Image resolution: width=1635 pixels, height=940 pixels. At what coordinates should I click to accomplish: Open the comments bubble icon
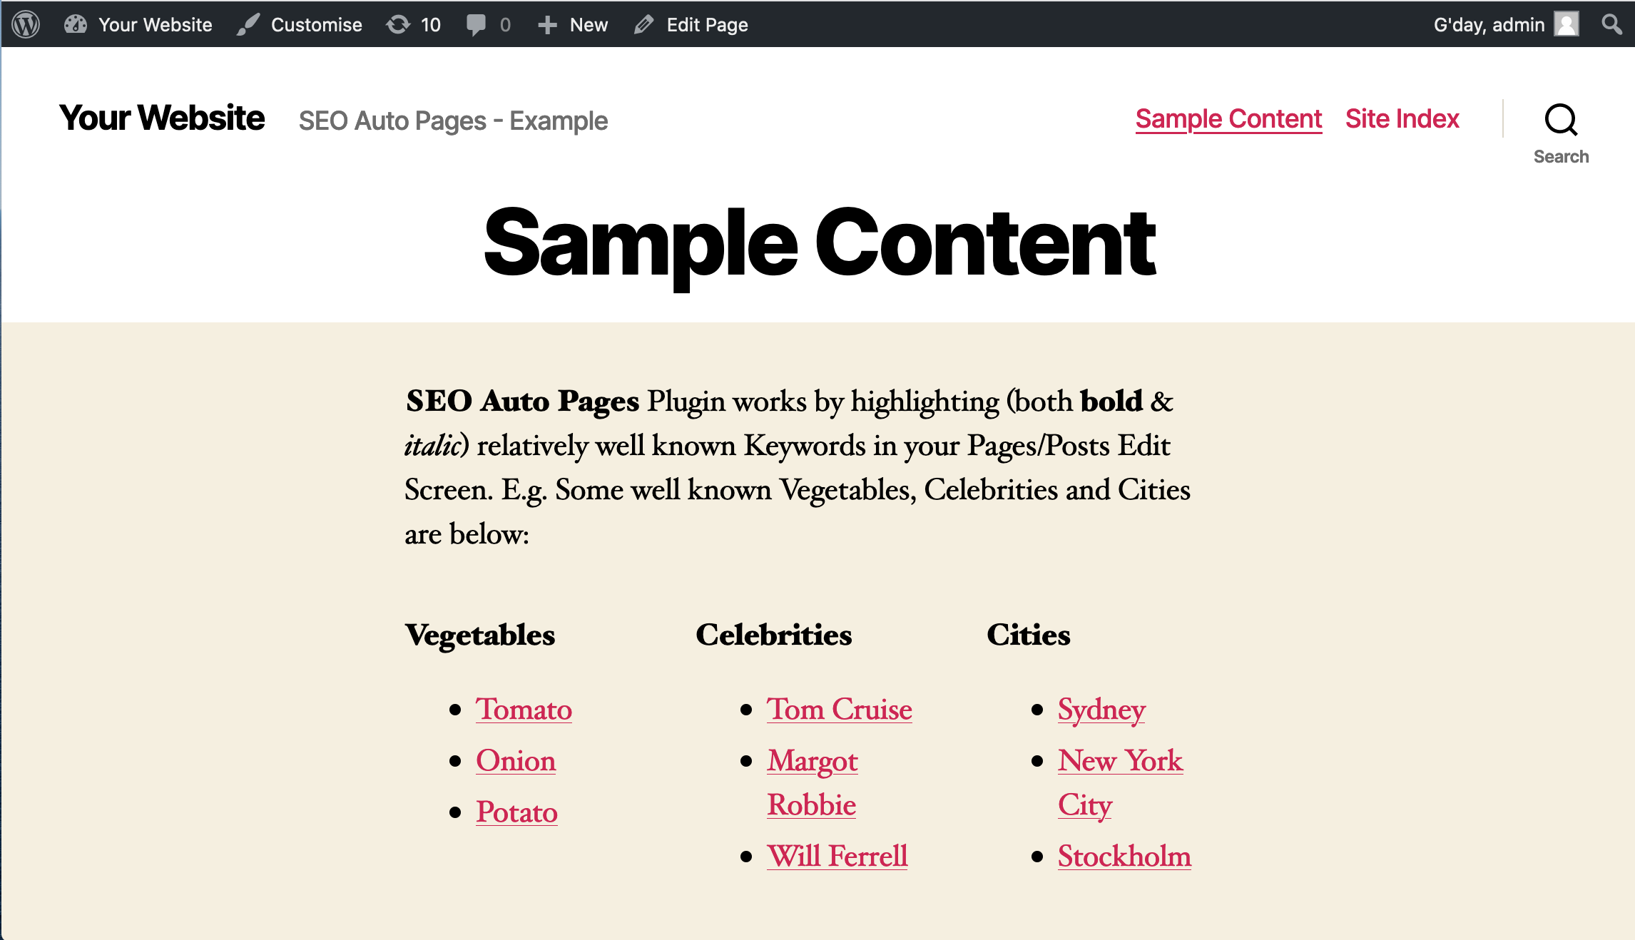click(x=476, y=25)
